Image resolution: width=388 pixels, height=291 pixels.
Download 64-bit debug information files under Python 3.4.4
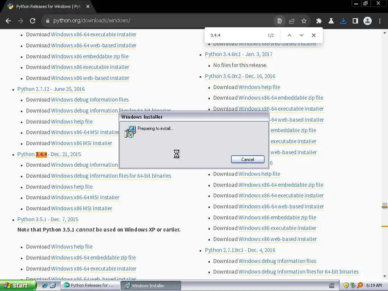pos(111,176)
